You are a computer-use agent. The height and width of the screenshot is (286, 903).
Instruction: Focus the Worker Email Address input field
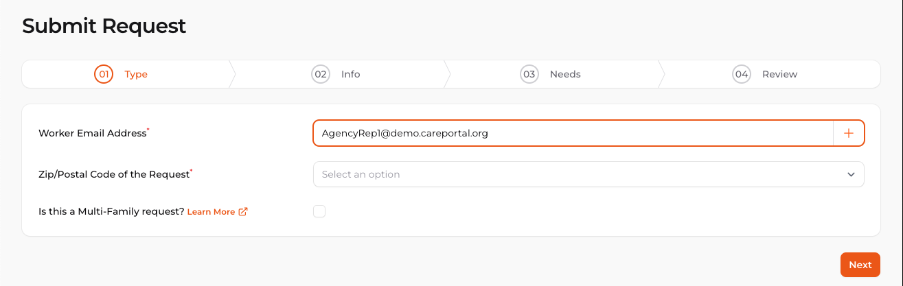tap(570, 134)
